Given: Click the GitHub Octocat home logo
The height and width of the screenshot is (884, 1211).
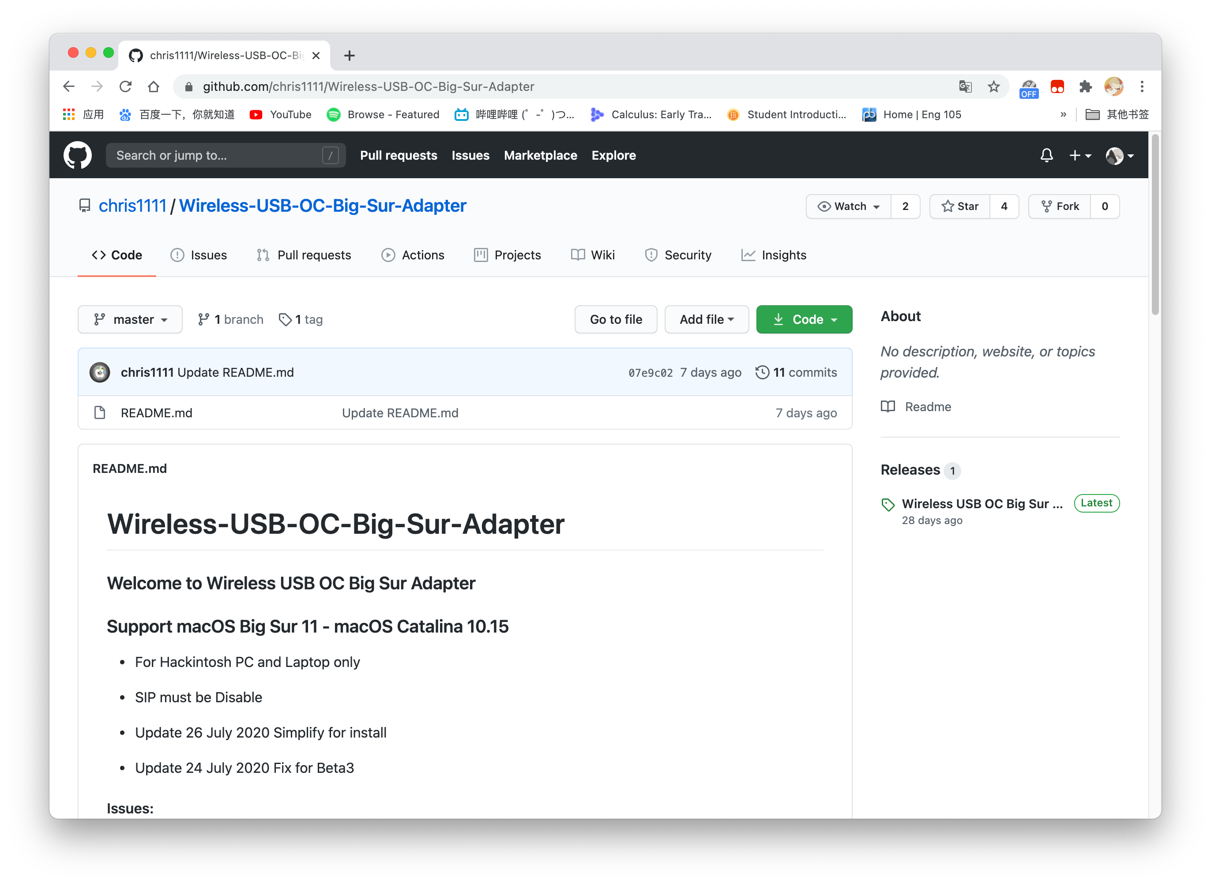Looking at the screenshot, I should pos(77,155).
